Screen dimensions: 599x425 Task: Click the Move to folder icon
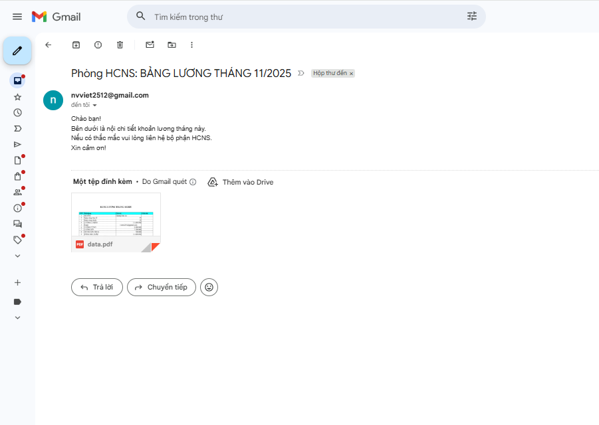point(172,44)
